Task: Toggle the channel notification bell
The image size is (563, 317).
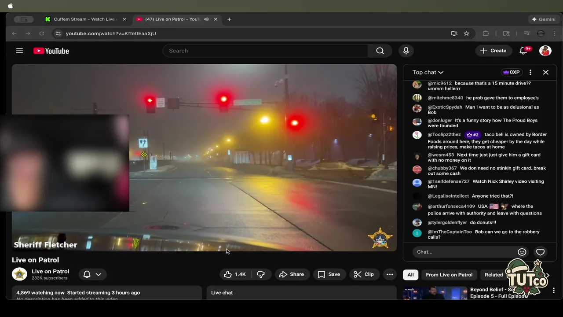Action: pos(87,274)
